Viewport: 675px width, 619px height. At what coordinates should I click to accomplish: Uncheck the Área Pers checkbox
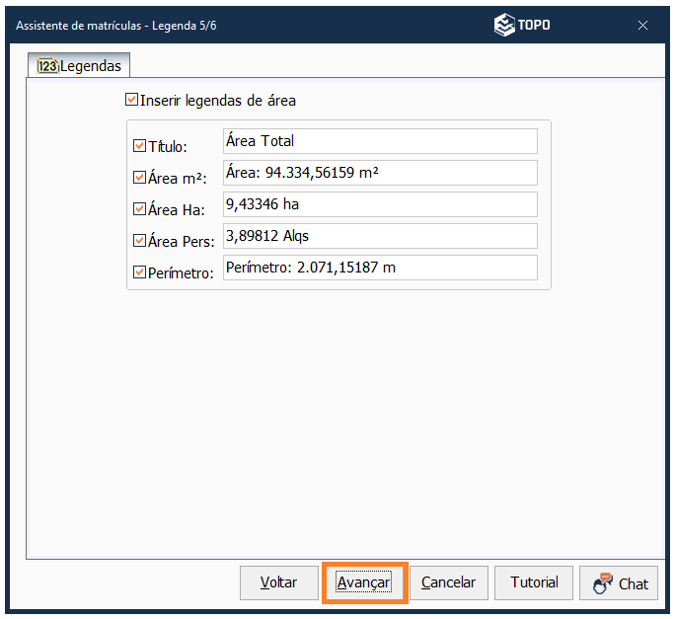click(139, 241)
